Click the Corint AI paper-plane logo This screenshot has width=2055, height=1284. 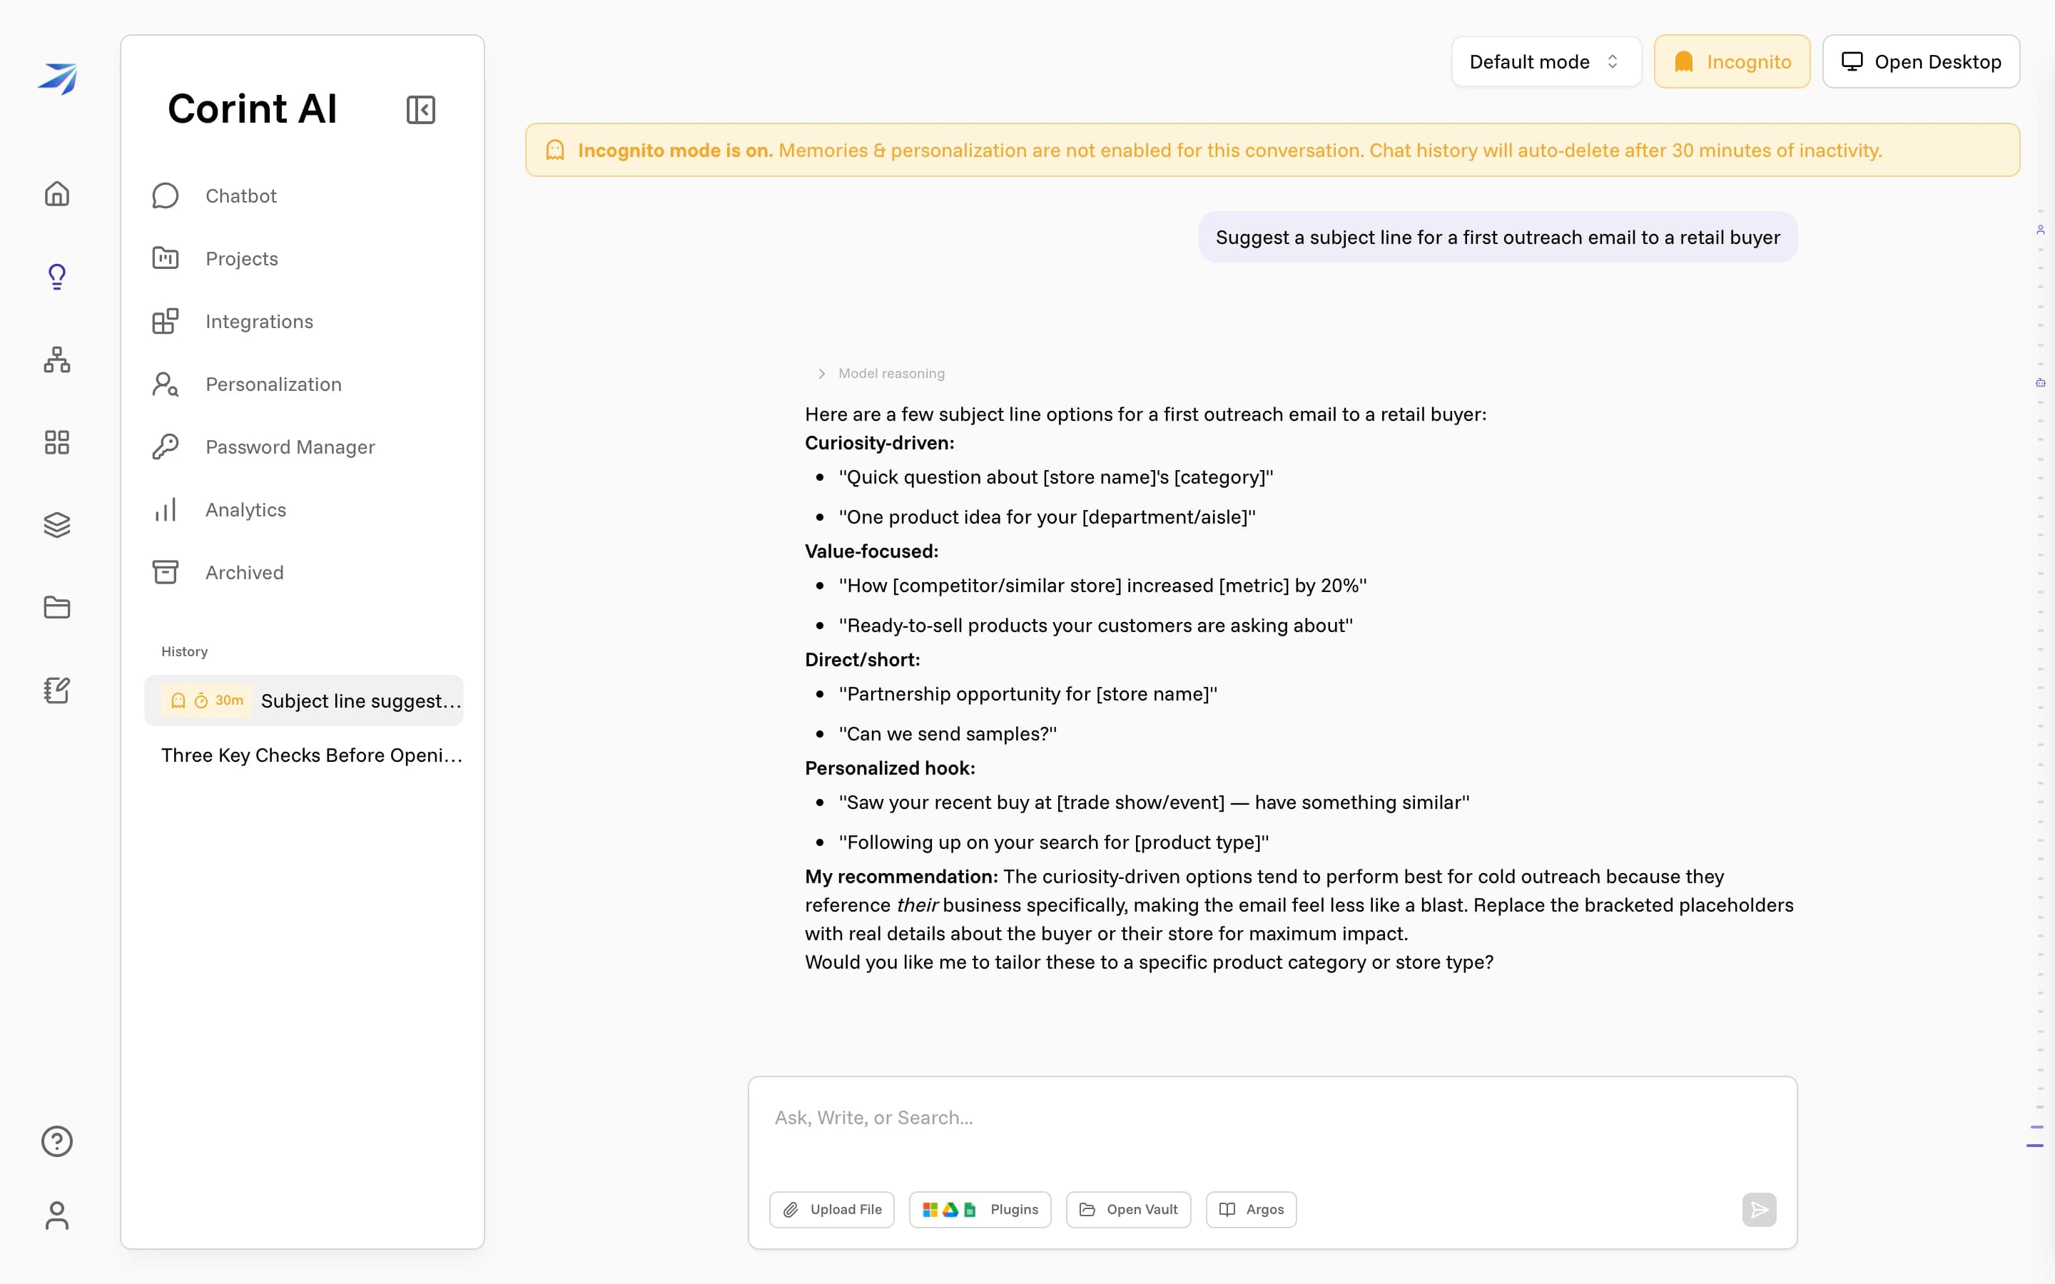click(57, 78)
